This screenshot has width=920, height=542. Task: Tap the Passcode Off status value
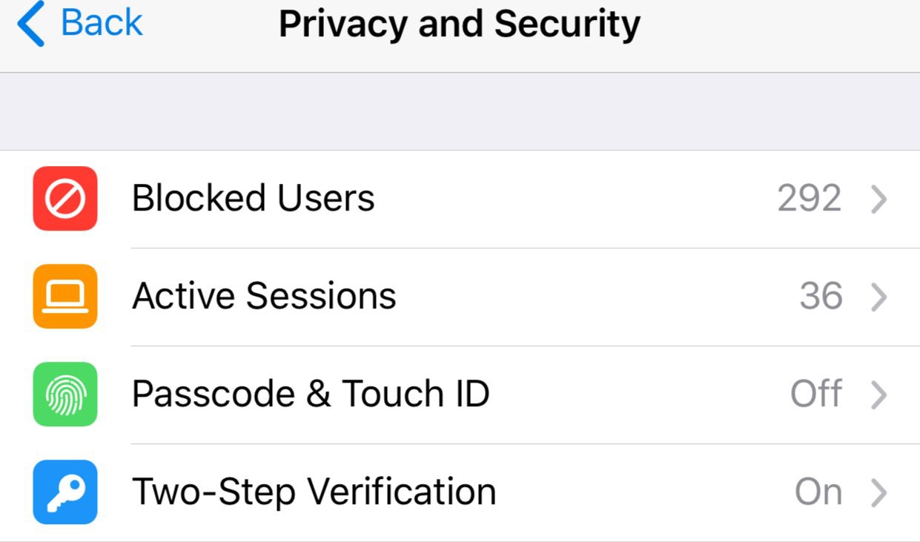(x=816, y=394)
